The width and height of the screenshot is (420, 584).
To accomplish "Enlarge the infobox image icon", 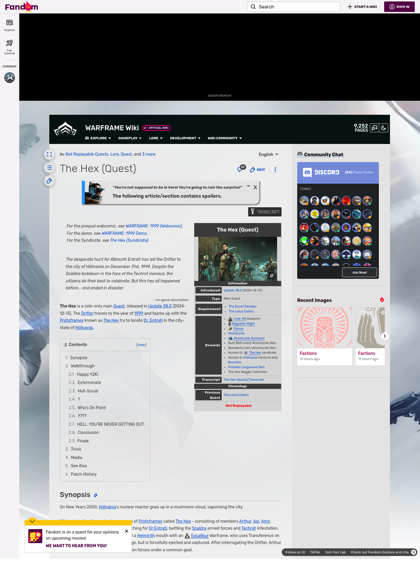I will pos(272,276).
